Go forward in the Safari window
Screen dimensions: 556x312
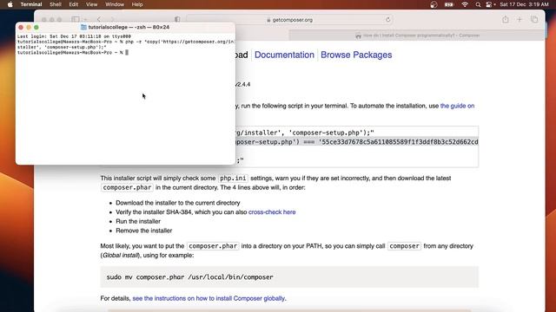click(112, 19)
